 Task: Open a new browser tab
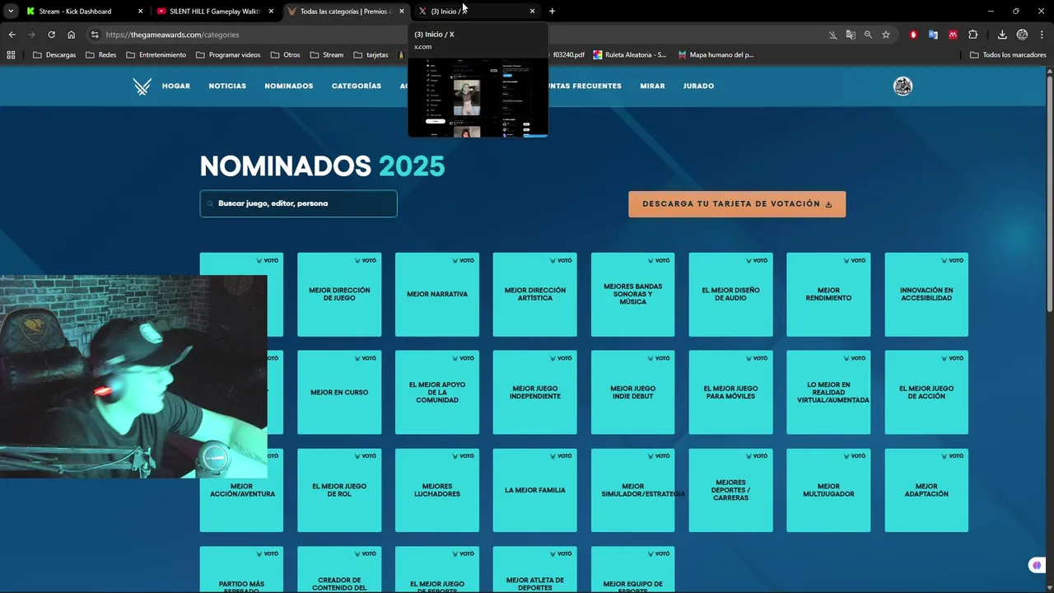[x=552, y=11]
